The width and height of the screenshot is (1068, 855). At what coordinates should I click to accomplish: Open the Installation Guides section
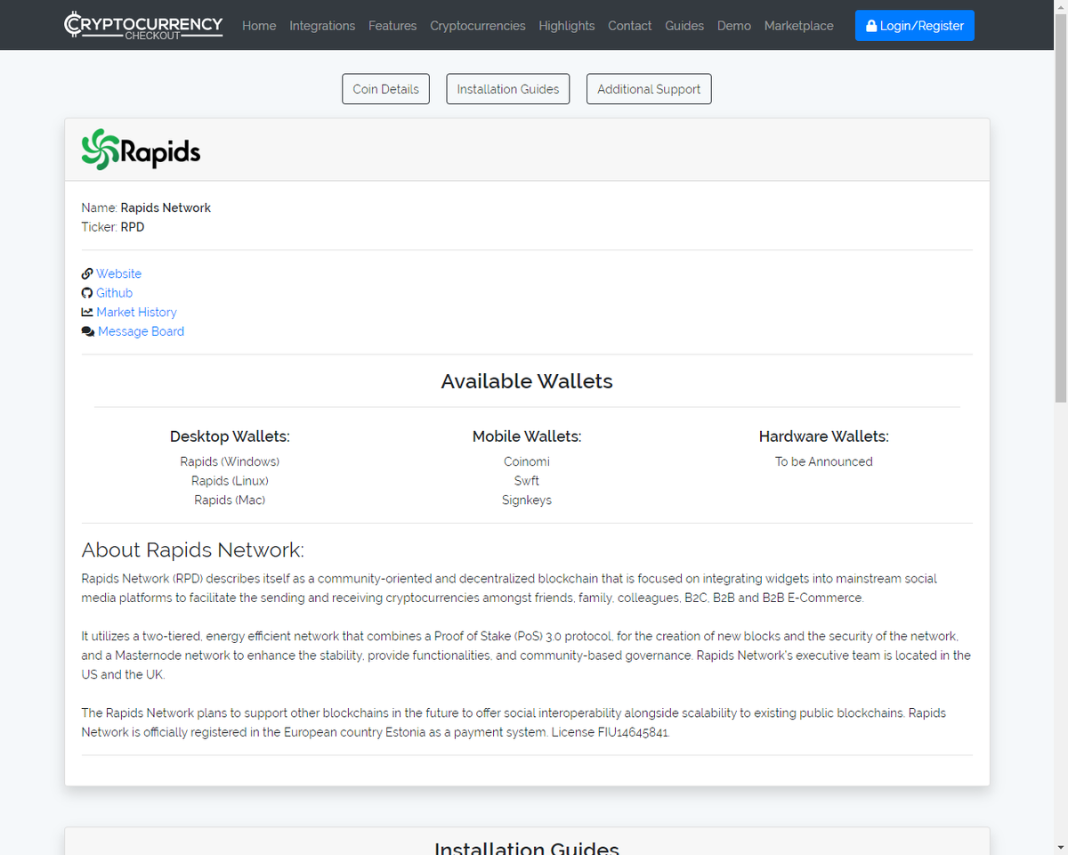pos(507,88)
